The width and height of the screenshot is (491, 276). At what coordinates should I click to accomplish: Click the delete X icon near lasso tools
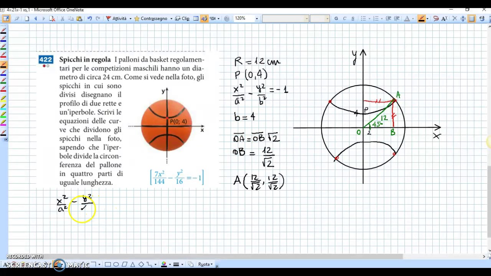click(455, 18)
